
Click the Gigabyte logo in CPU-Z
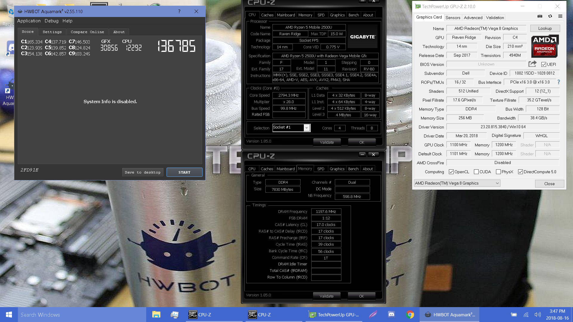coord(363,36)
